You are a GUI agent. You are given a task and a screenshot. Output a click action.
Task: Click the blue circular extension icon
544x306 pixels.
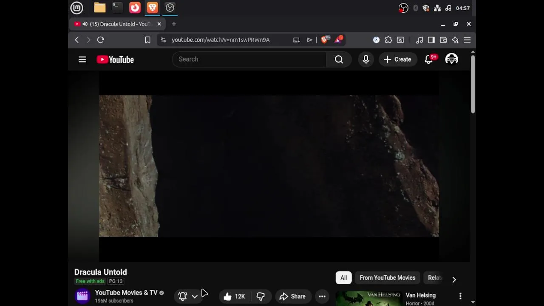coord(376,40)
